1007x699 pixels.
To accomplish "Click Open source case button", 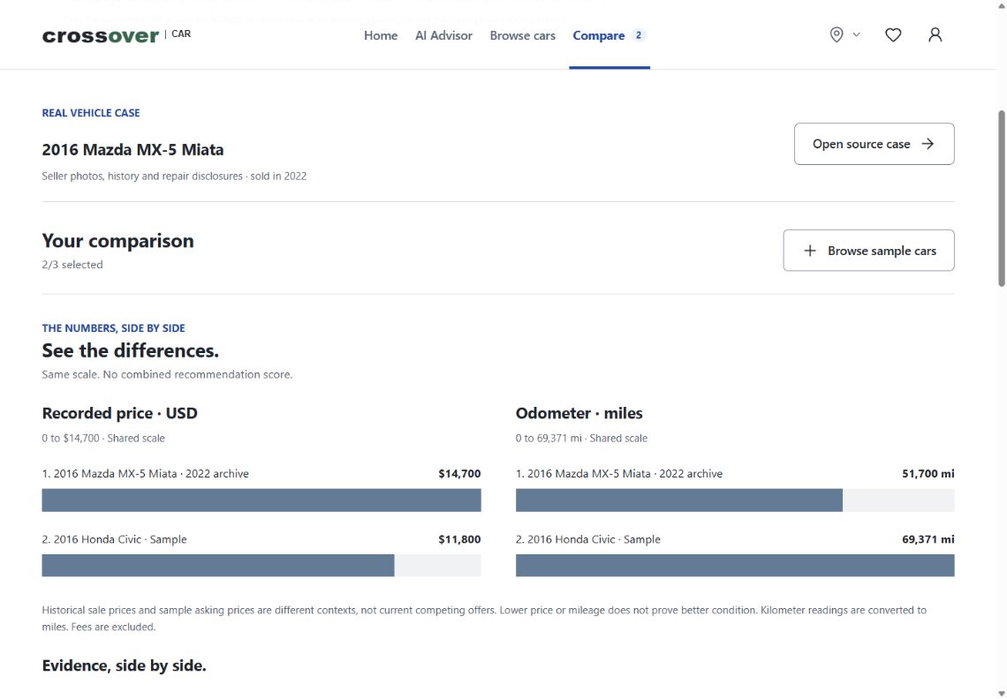I will [874, 144].
